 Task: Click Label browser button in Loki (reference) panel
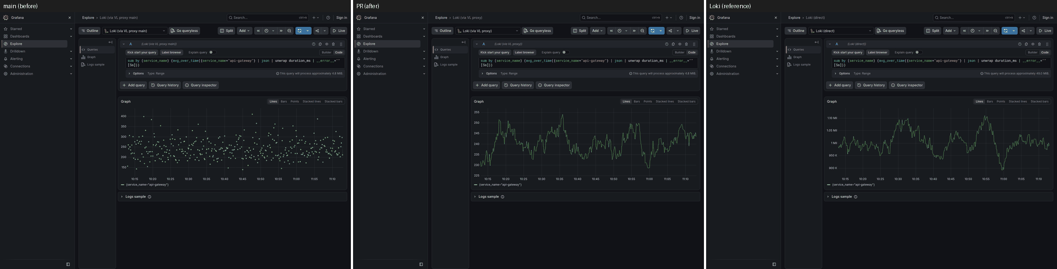[877, 52]
